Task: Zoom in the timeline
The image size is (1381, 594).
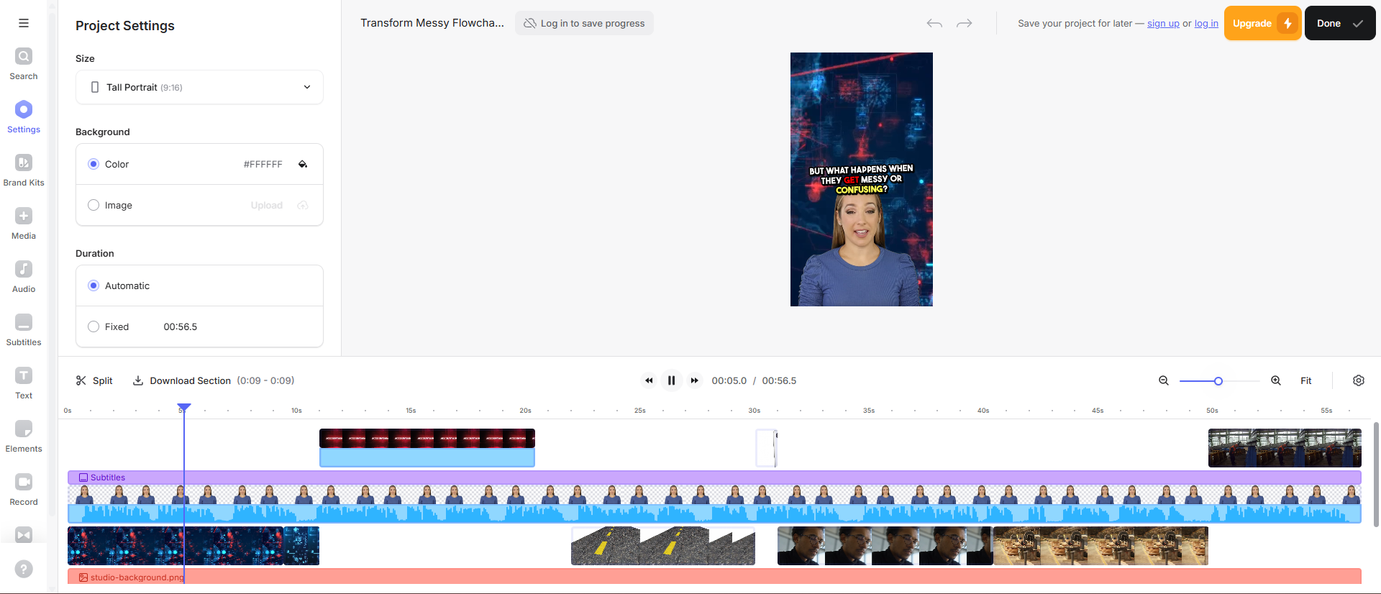Action: point(1276,380)
